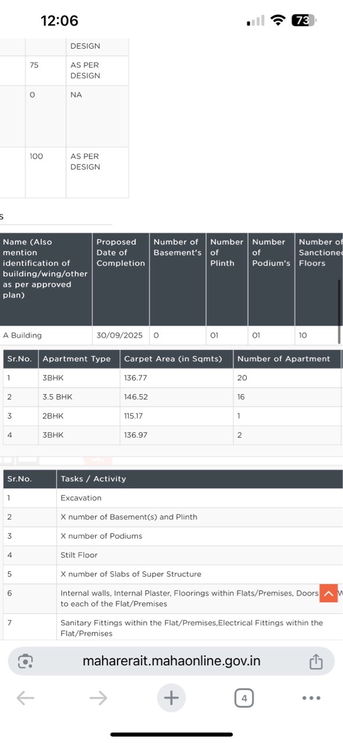The image size is (343, 743).
Task: Open a new tab with plus button
Action: tap(171, 698)
